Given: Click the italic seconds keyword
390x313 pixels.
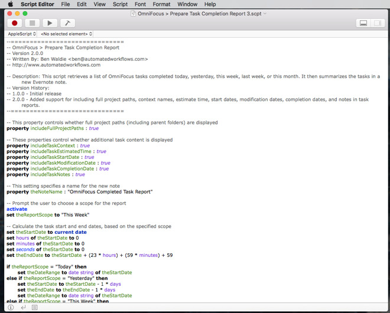Looking at the screenshot, I should [x=25, y=249].
